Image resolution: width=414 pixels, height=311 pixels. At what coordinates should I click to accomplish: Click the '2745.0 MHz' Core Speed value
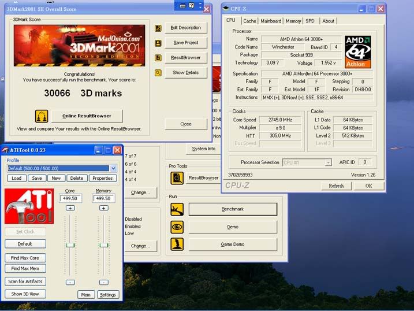[281, 120]
